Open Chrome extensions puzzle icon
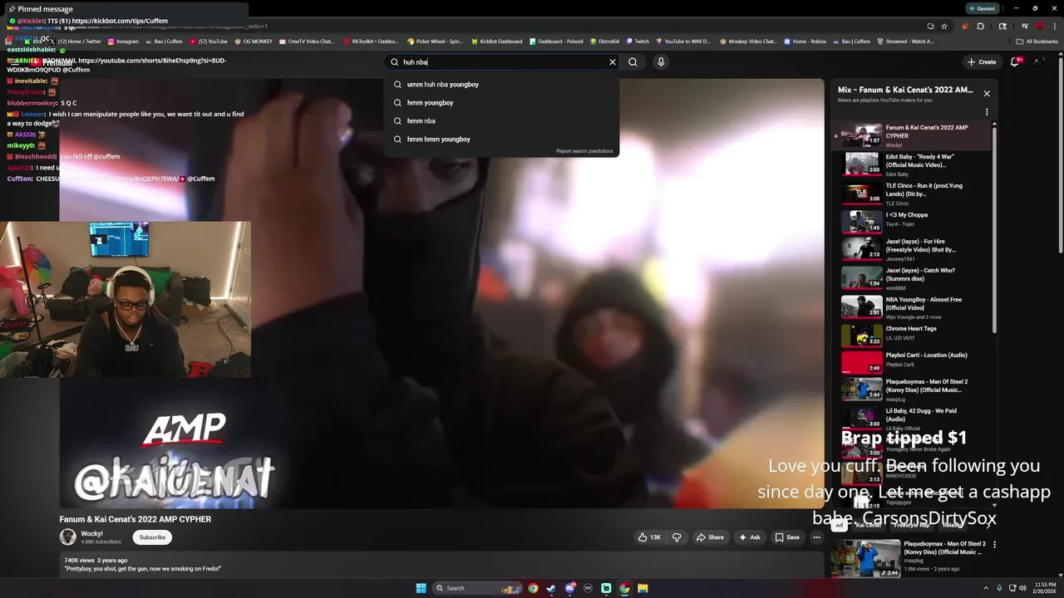Viewport: 1064px width, 598px height. coord(981,26)
